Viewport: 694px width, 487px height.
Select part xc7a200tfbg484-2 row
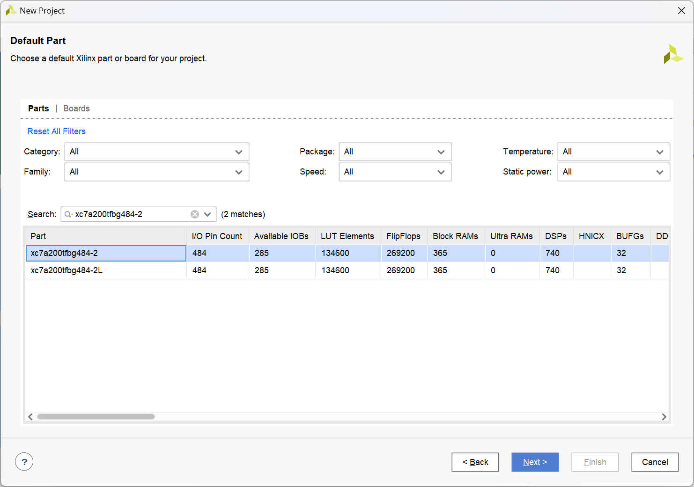click(x=347, y=253)
